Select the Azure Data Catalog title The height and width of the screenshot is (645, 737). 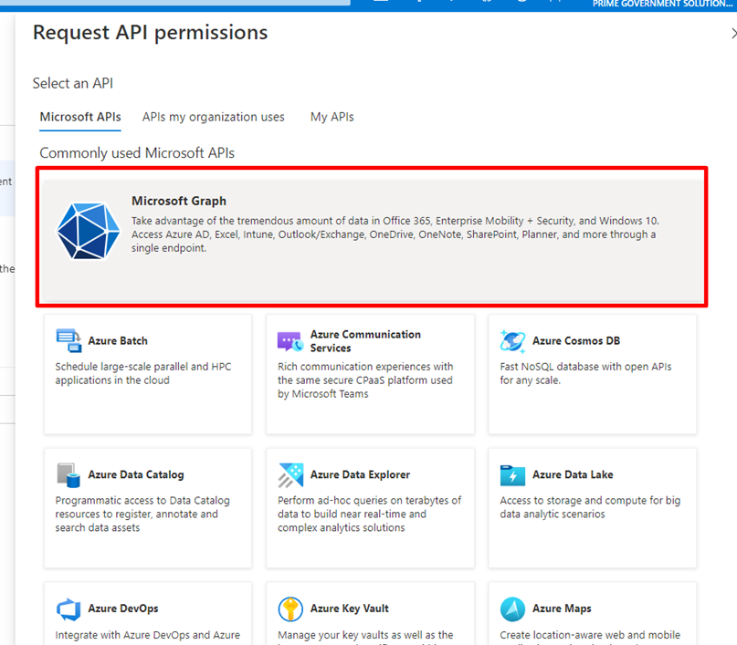pos(136,474)
